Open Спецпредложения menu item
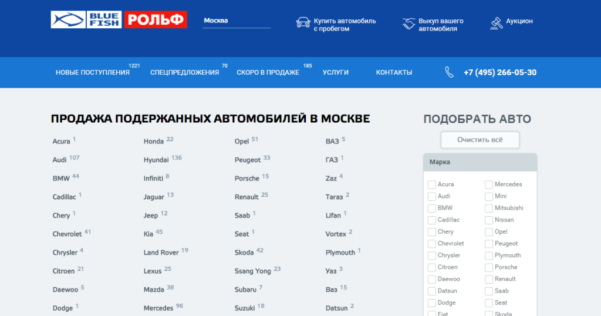The image size is (601, 316). click(x=184, y=72)
